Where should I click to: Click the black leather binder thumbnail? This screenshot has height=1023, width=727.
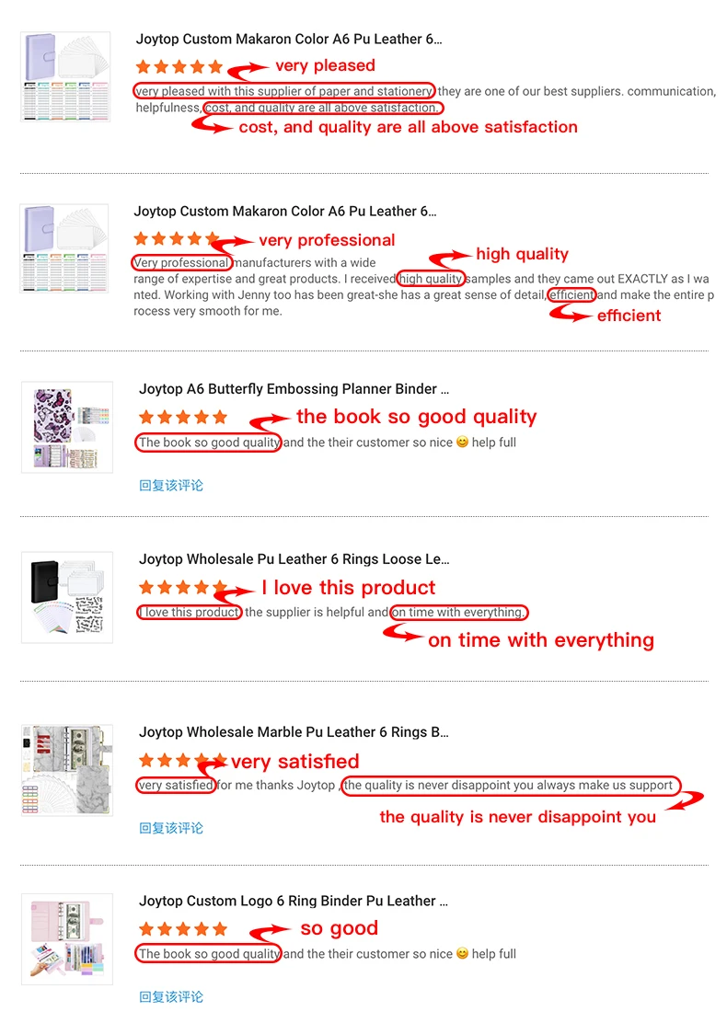click(66, 597)
